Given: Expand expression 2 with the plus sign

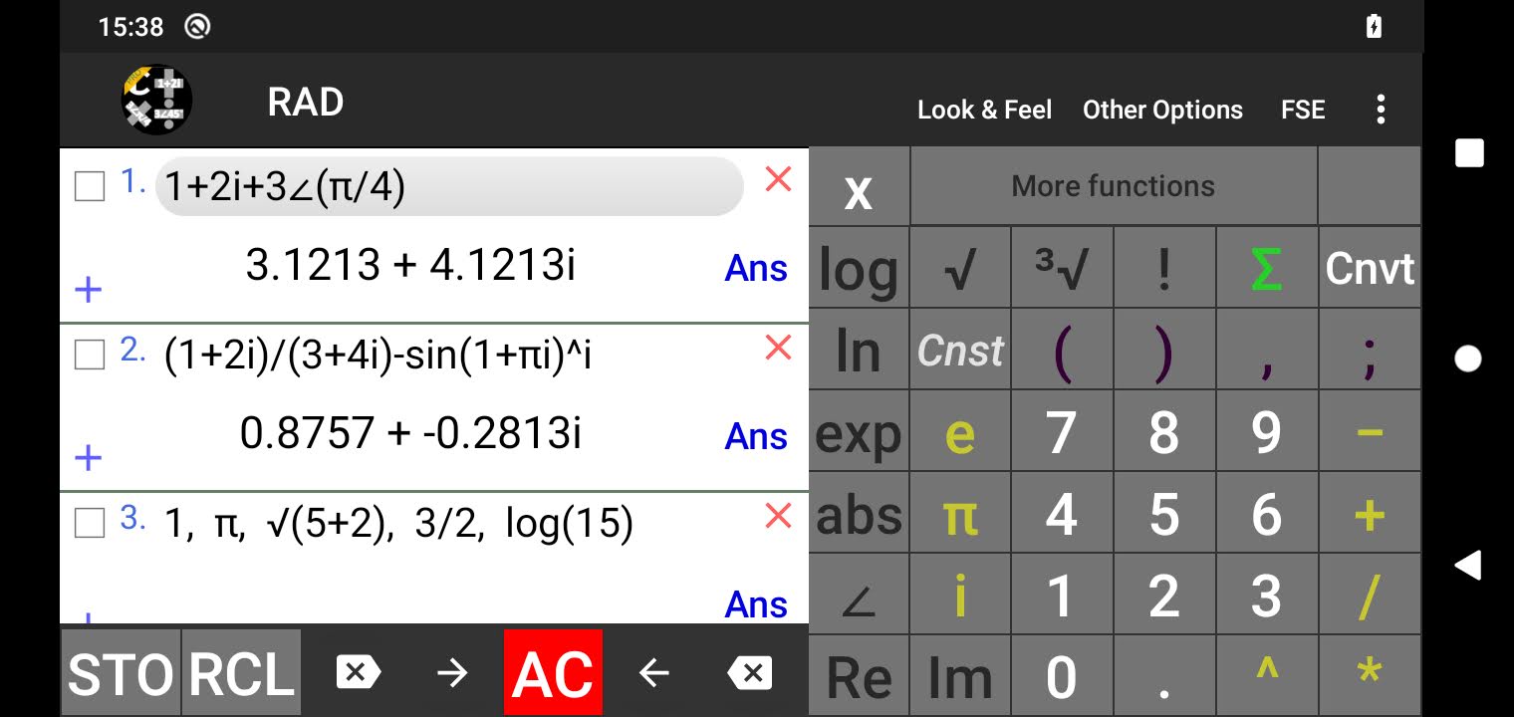Looking at the screenshot, I should click(89, 458).
